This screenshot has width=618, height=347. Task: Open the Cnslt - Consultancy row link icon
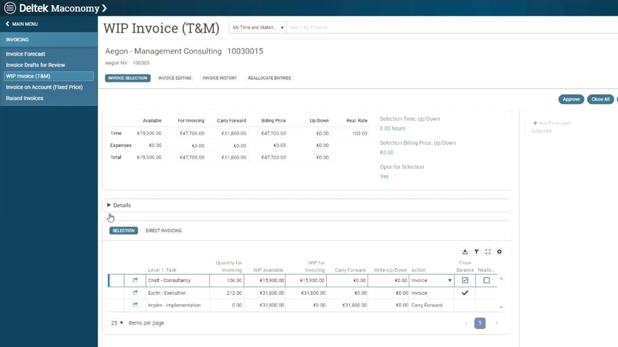click(135, 280)
